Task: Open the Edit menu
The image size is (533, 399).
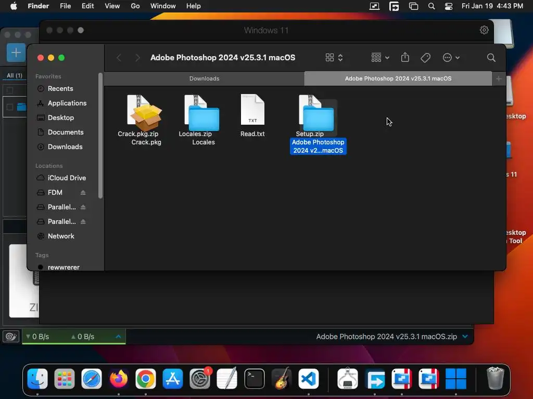Action: click(87, 6)
